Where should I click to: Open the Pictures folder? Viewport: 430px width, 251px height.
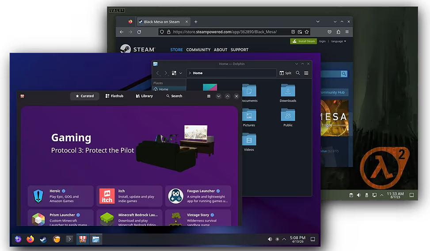[x=249, y=118]
